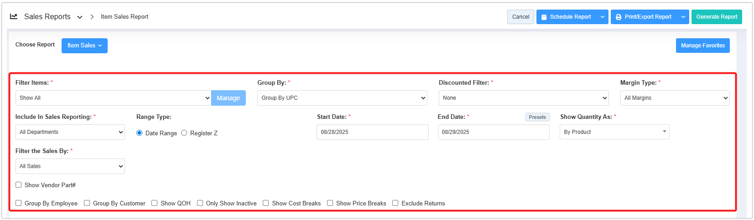Image resolution: width=754 pixels, height=220 pixels.
Task: Open Schedule Report dropdown arrow
Action: tap(603, 17)
